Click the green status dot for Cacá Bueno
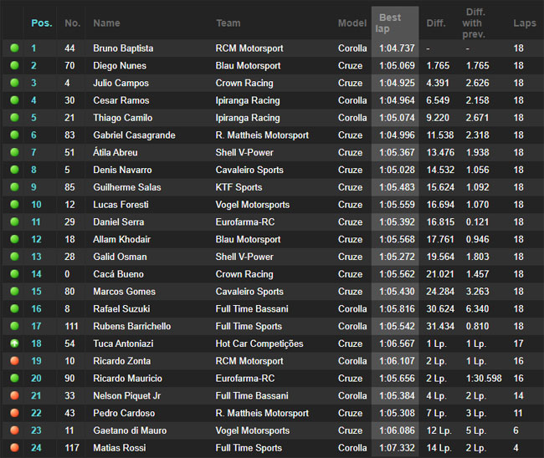The image size is (544, 458). click(14, 273)
